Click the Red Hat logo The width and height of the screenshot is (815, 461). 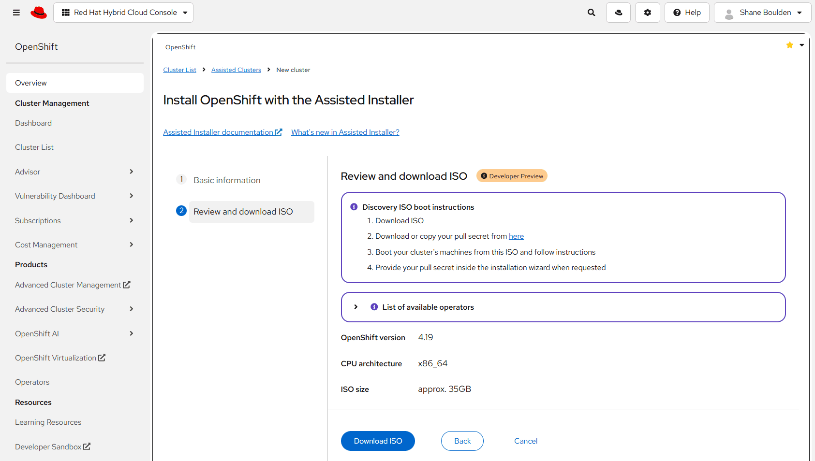coord(39,13)
